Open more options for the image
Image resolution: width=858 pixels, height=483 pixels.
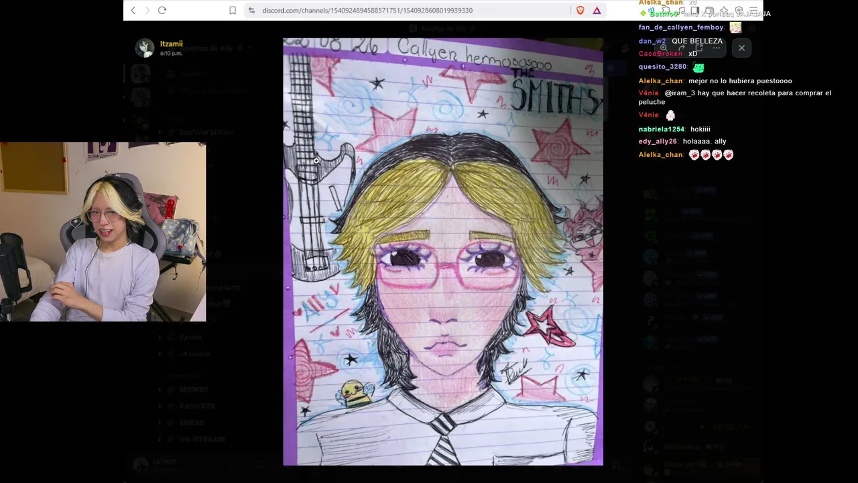coord(716,48)
